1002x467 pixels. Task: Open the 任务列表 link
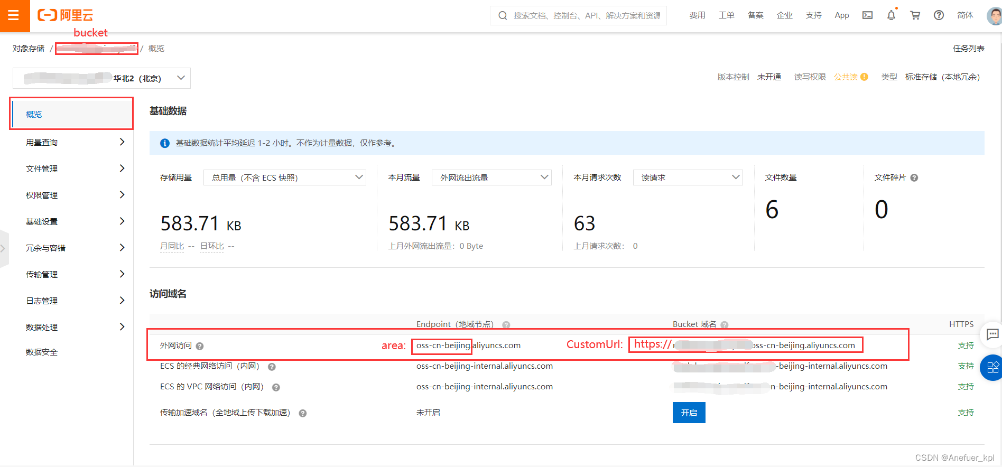[x=968, y=48]
